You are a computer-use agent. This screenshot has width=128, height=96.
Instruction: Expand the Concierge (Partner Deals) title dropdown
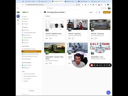[66, 12]
